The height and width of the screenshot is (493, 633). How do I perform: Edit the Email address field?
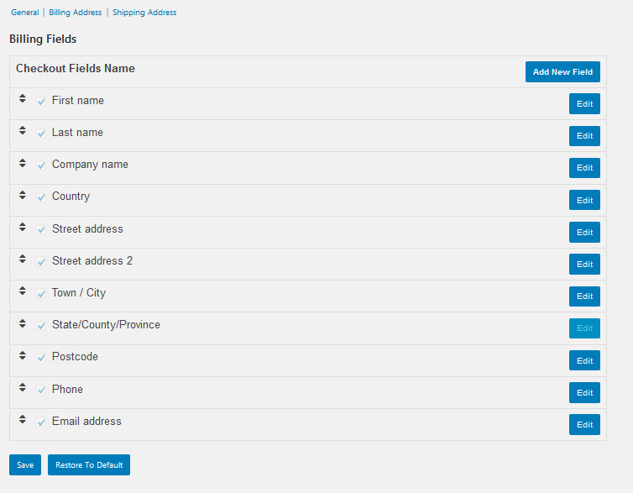584,424
